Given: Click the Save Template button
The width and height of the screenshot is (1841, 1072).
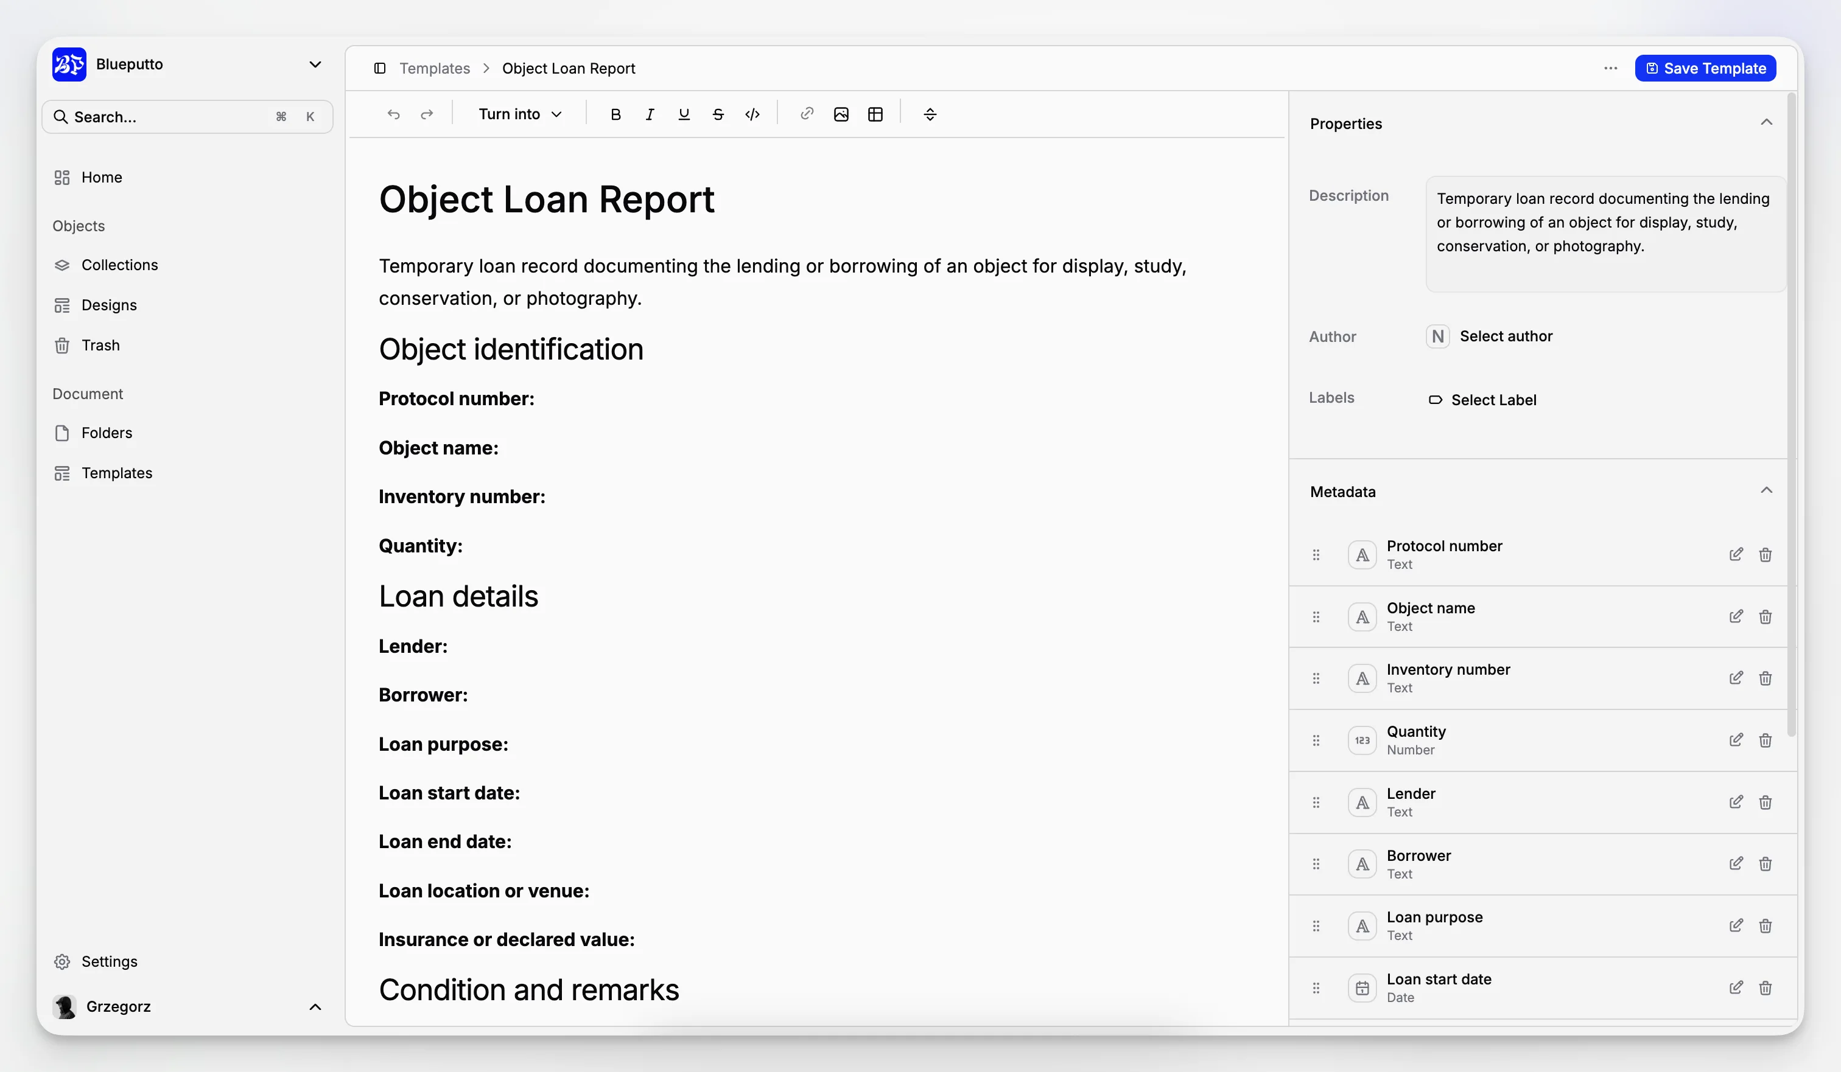Looking at the screenshot, I should click(x=1705, y=68).
